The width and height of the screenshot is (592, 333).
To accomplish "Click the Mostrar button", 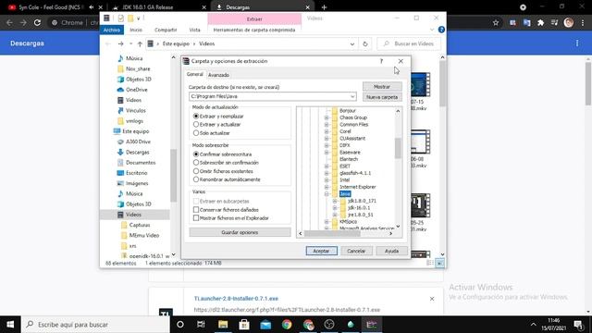I will 382,86.
